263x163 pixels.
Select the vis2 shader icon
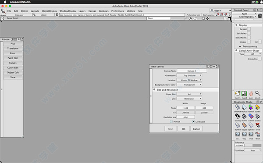244,135
